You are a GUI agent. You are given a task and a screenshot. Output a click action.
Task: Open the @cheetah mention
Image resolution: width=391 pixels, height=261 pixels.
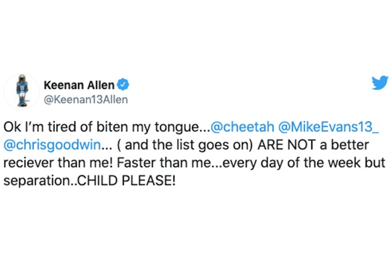242,127
